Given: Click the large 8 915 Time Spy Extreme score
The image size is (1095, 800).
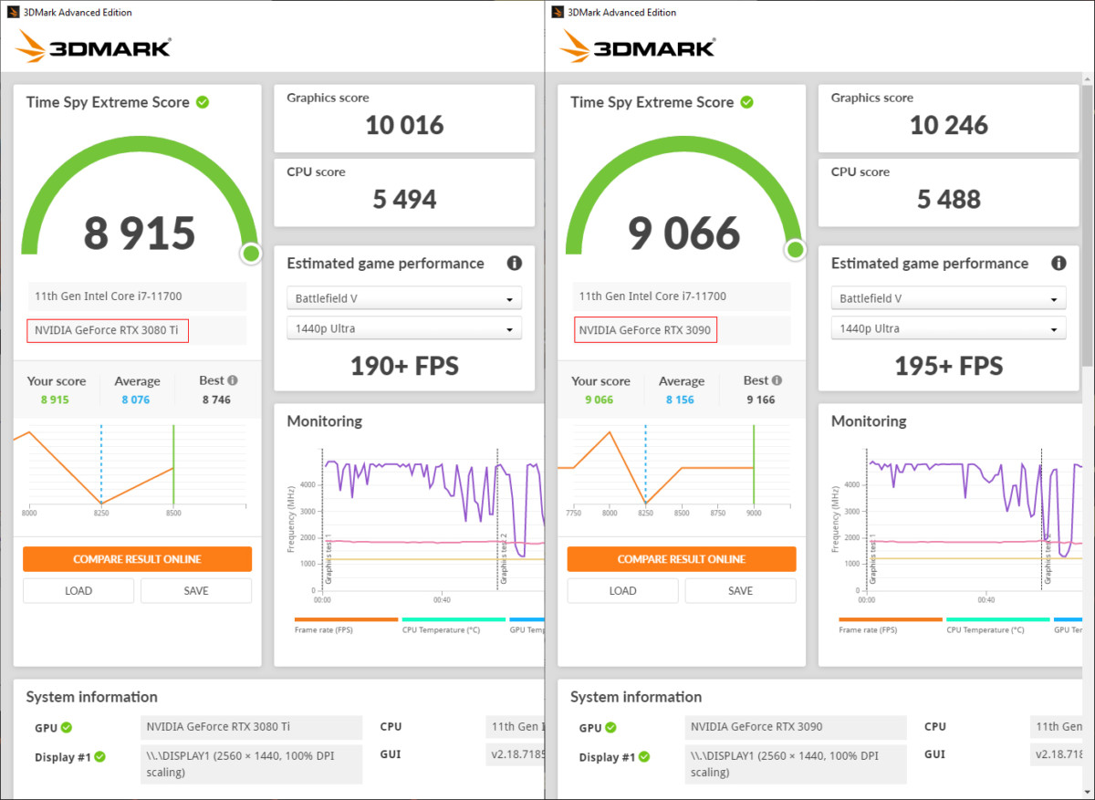Looking at the screenshot, I should (140, 233).
